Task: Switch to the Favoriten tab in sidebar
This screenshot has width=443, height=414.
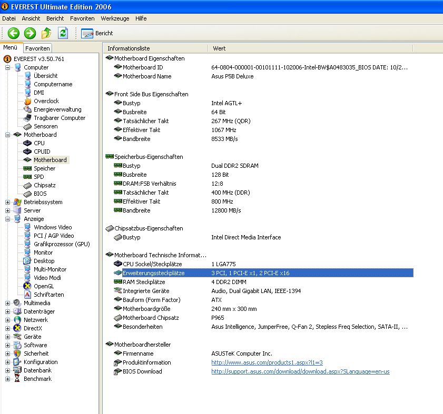Action: 37,48
